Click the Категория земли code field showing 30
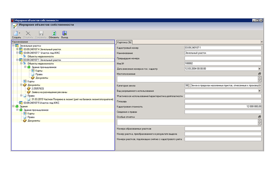The width and height of the screenshot is (274, 169). (x=186, y=85)
